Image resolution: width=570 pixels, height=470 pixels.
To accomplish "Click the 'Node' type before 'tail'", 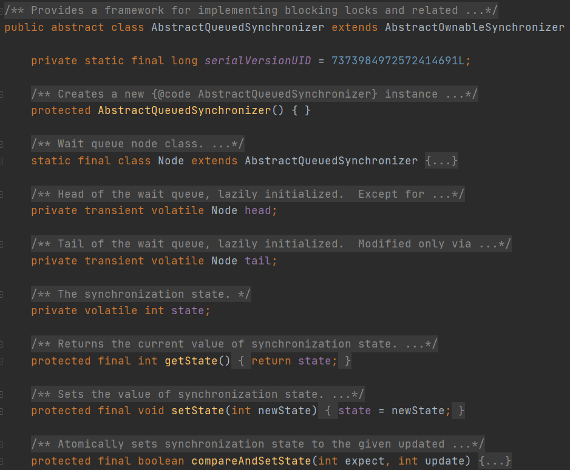I will [x=224, y=261].
